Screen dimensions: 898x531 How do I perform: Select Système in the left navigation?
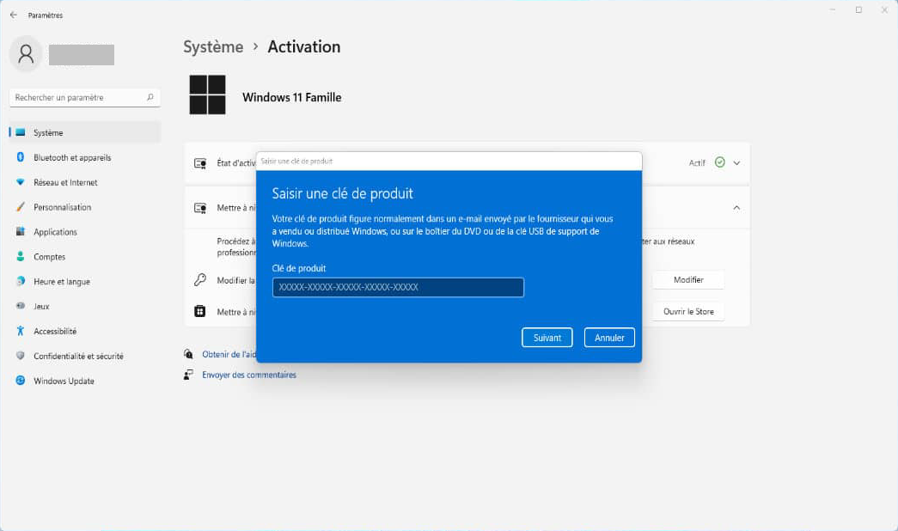coord(48,132)
